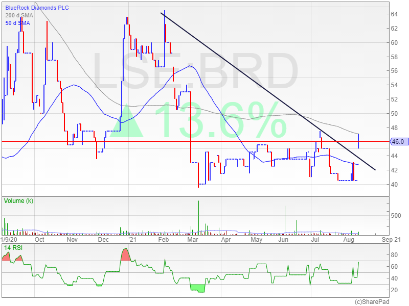Click the 56 price axis label
409x306 pixels.
coord(394,71)
